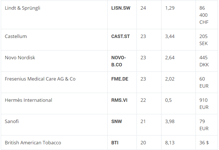
Task: Click the LISN.SW ticker symbol
Action: click(x=121, y=8)
